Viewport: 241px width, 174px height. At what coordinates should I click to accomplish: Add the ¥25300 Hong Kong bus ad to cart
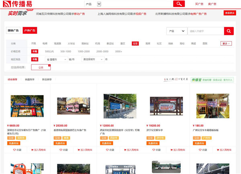pos(85,150)
